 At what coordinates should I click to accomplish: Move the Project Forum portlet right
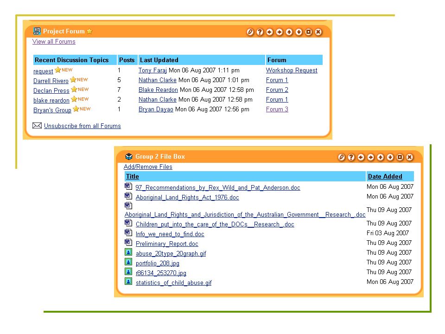279,32
